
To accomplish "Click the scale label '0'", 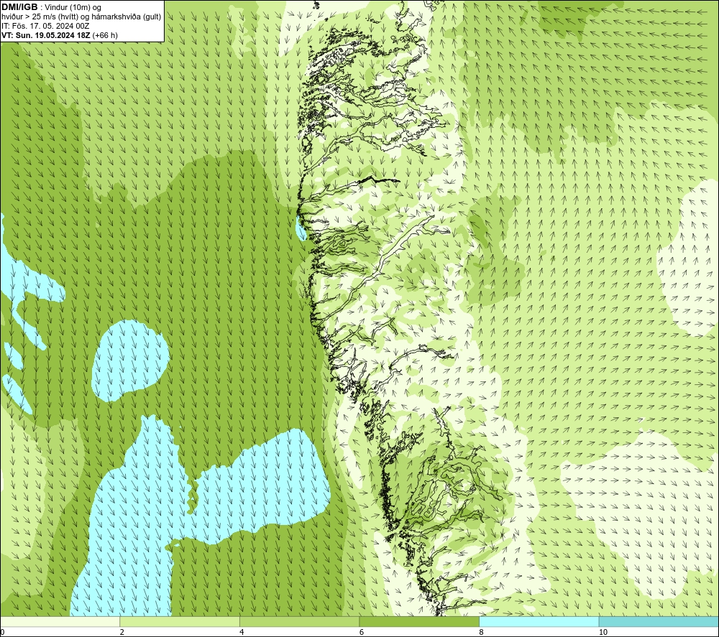I will coord(2,633).
